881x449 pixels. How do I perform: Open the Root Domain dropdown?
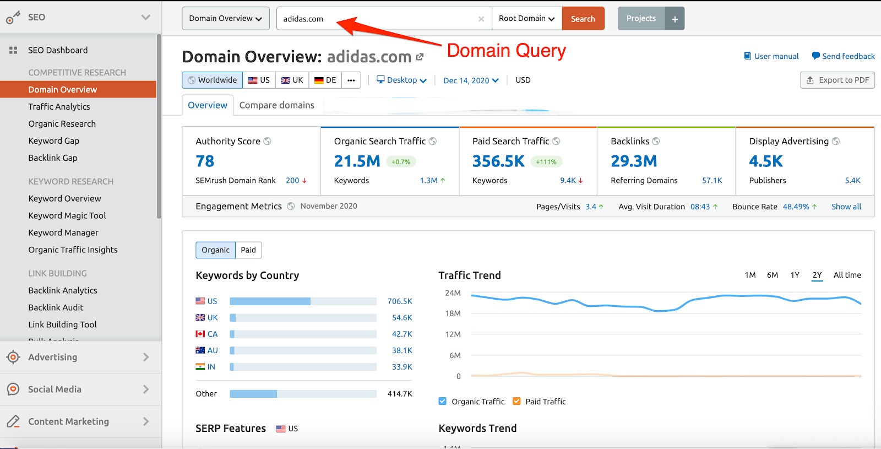pos(527,19)
